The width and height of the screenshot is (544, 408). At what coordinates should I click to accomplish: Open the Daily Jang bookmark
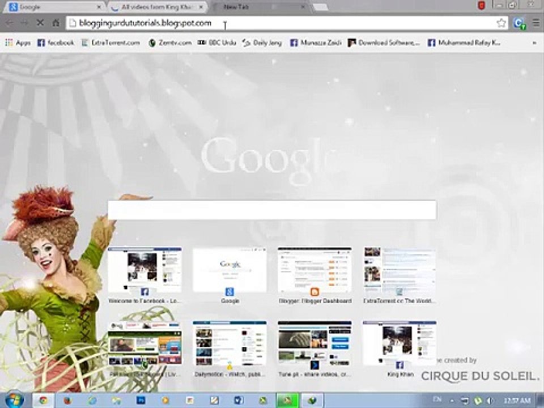point(262,42)
